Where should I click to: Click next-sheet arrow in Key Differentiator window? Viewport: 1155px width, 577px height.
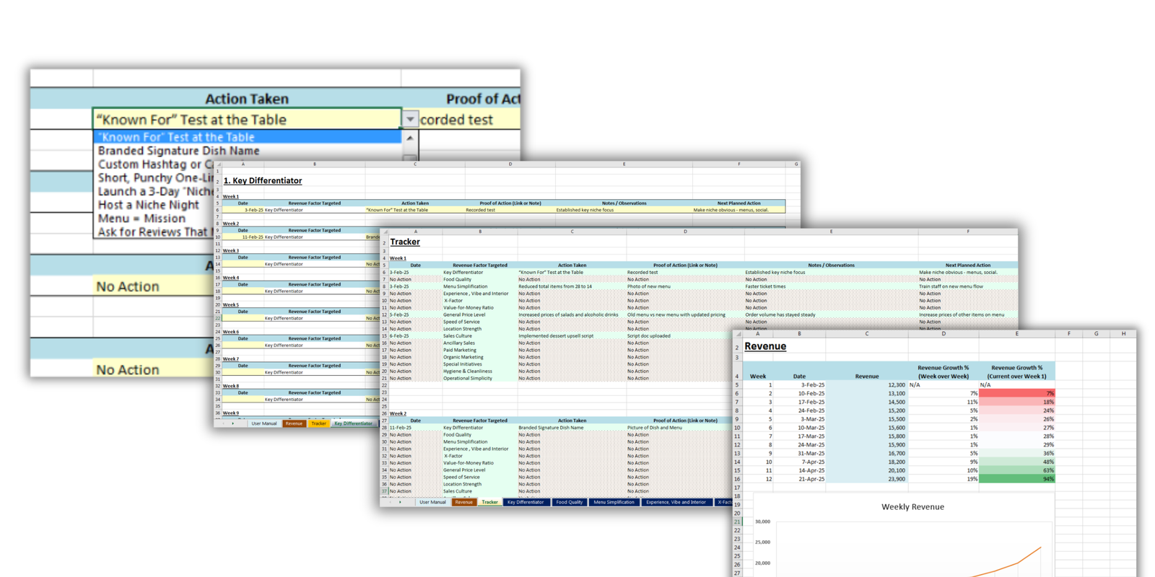pyautogui.click(x=233, y=423)
